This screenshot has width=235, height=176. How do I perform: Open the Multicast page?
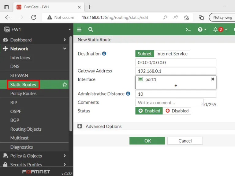[x=20, y=138]
